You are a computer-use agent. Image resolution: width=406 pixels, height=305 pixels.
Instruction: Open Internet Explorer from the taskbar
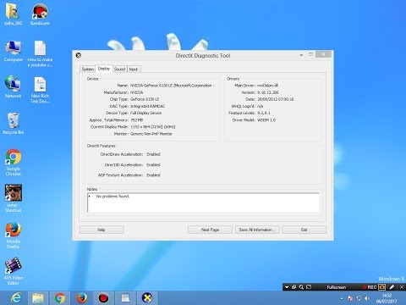[16, 298]
